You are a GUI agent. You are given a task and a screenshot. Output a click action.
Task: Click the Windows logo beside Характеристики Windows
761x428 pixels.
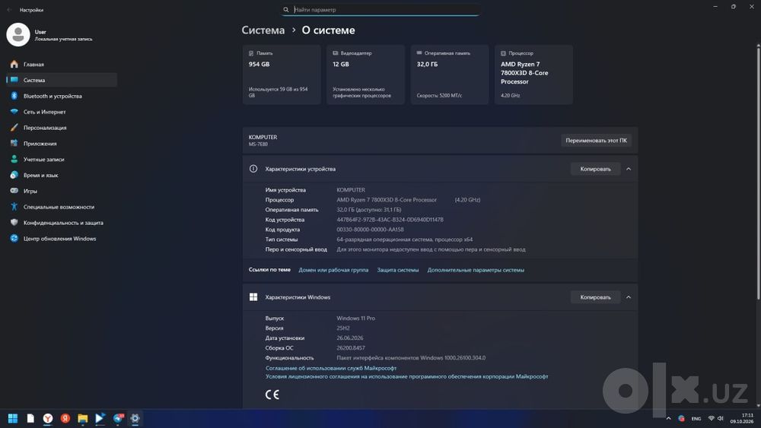253,297
